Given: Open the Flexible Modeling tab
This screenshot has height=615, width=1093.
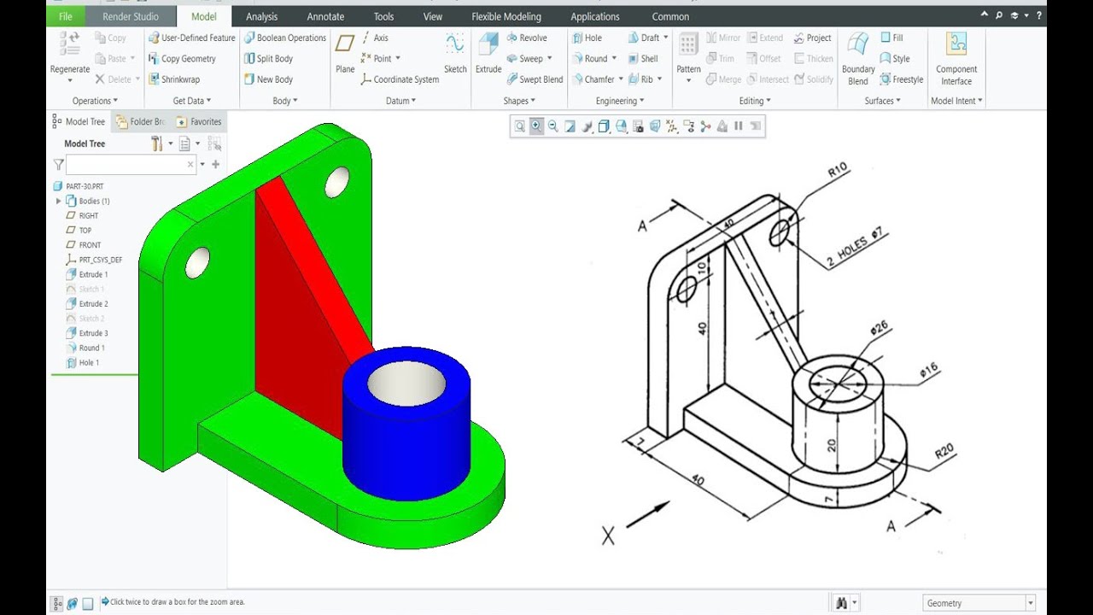Looking at the screenshot, I should 506,16.
